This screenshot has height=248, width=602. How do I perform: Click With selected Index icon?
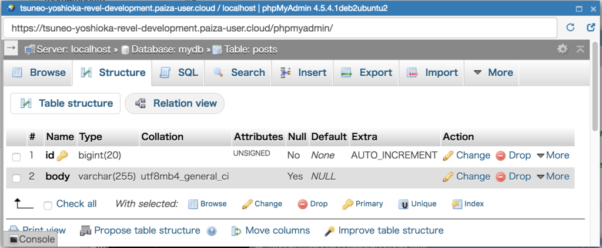point(457,204)
